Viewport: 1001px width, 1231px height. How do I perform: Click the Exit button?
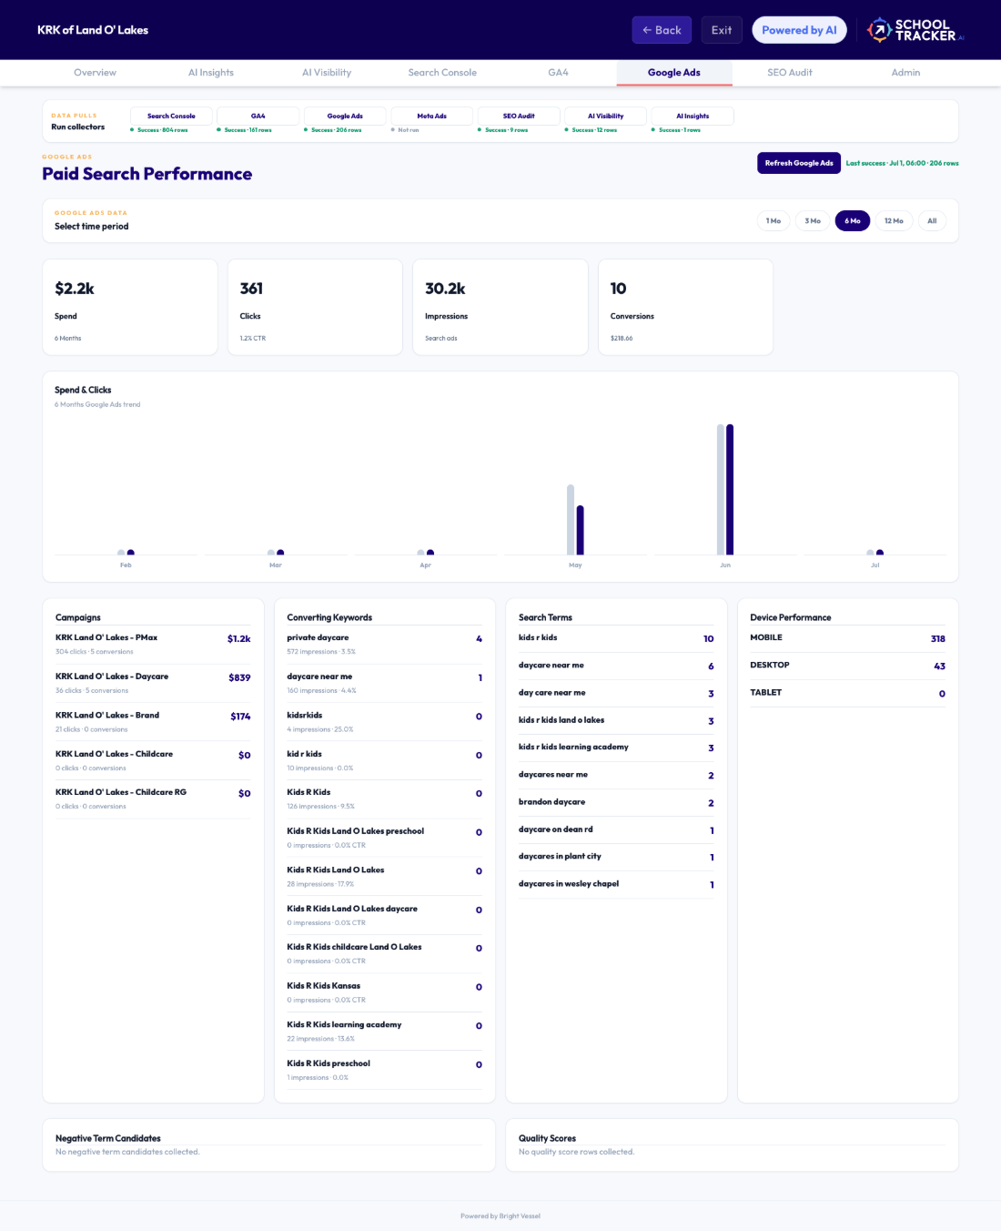pos(722,30)
